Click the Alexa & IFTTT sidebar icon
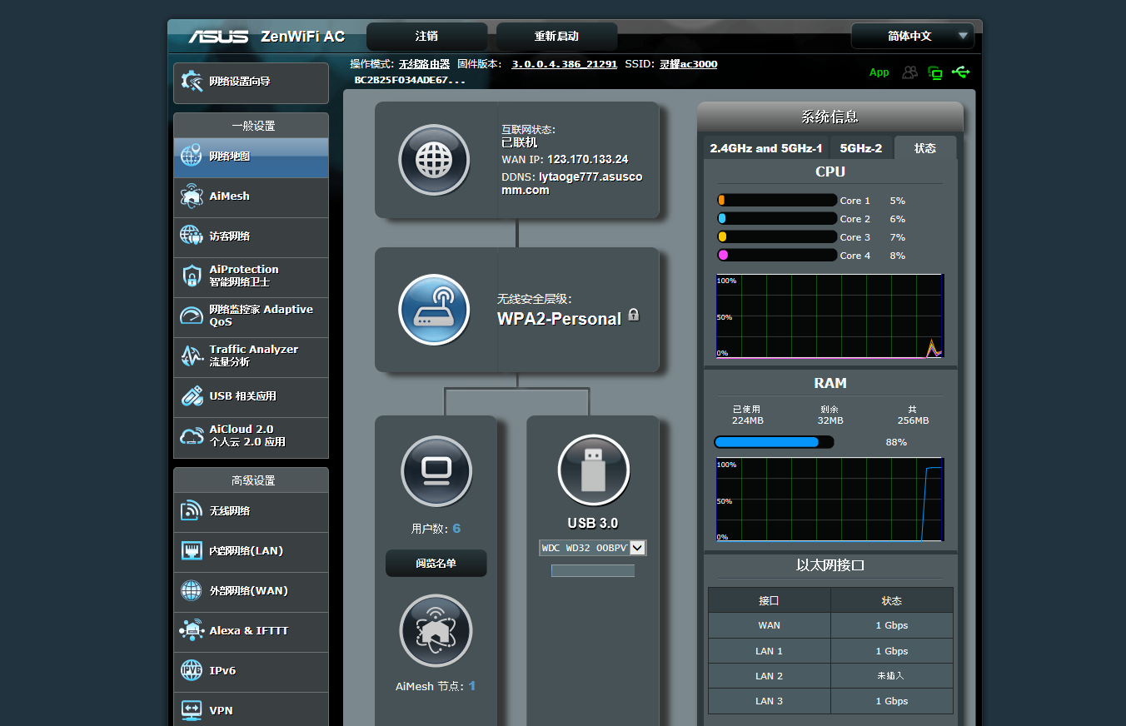The width and height of the screenshot is (1126, 726). coord(192,631)
